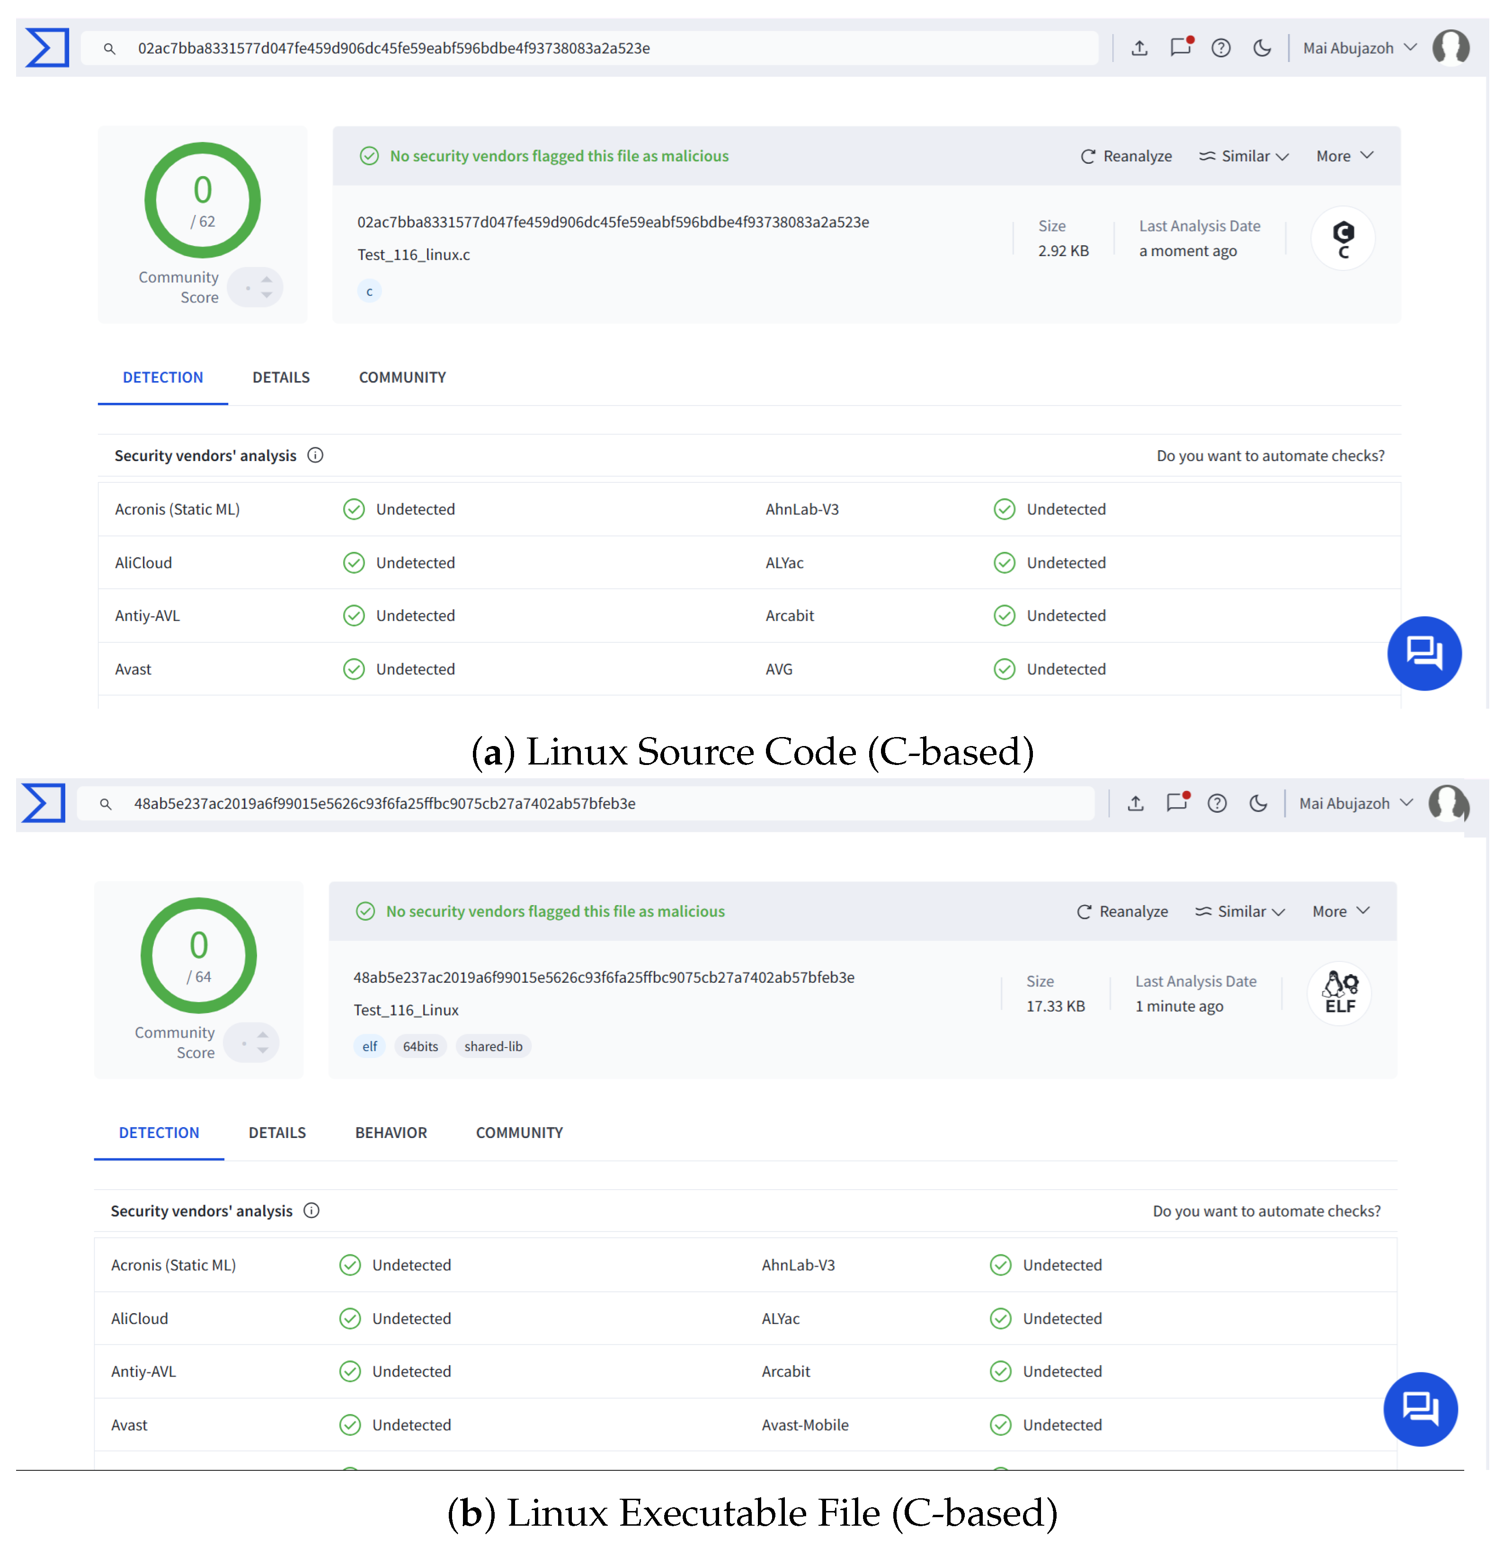This screenshot has width=1503, height=1547.
Task: Click 'Do you want to automate checks?' in panel (b)
Action: point(1266,1211)
